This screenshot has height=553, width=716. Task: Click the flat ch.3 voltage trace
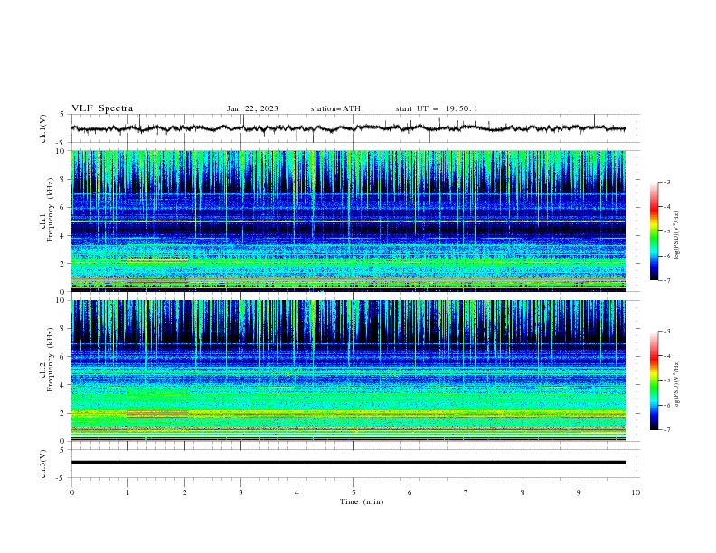click(348, 463)
